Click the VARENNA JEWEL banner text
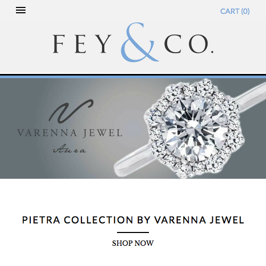 [70, 133]
